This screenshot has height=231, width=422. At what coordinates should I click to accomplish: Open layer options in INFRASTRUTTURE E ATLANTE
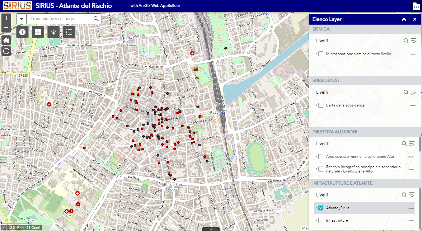(x=412, y=195)
